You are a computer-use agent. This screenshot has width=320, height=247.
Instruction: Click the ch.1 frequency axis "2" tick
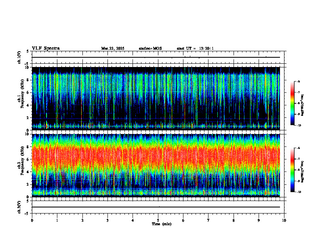pos(28,117)
